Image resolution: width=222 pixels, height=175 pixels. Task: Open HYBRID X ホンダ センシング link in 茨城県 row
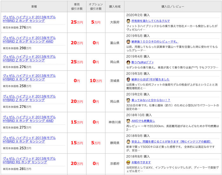[29, 78]
